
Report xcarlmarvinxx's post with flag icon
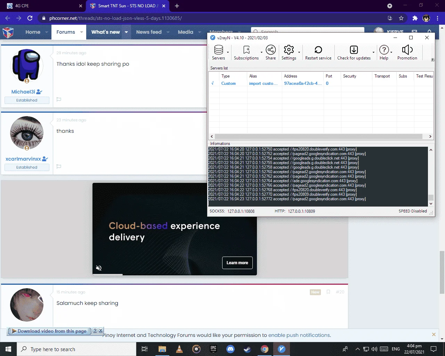click(x=59, y=167)
